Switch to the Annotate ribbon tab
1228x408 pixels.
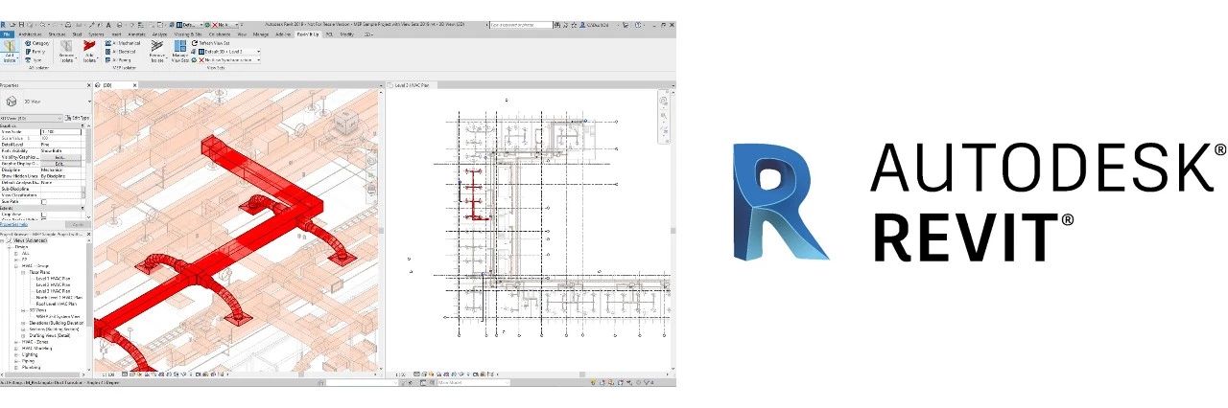point(136,34)
